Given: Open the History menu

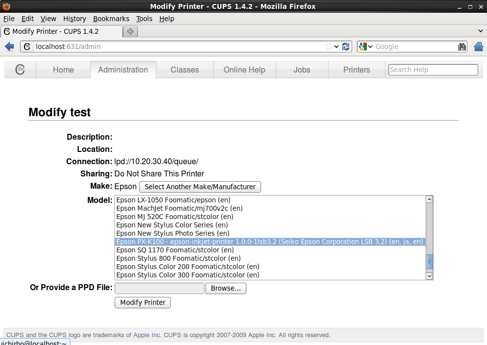Looking at the screenshot, I should click(75, 19).
